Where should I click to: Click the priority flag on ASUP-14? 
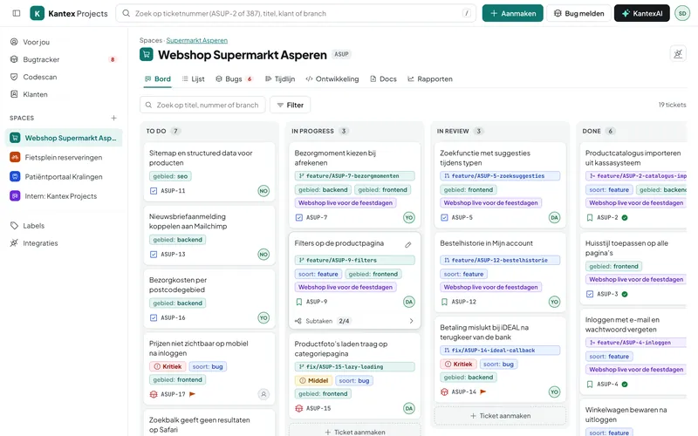pyautogui.click(x=483, y=392)
